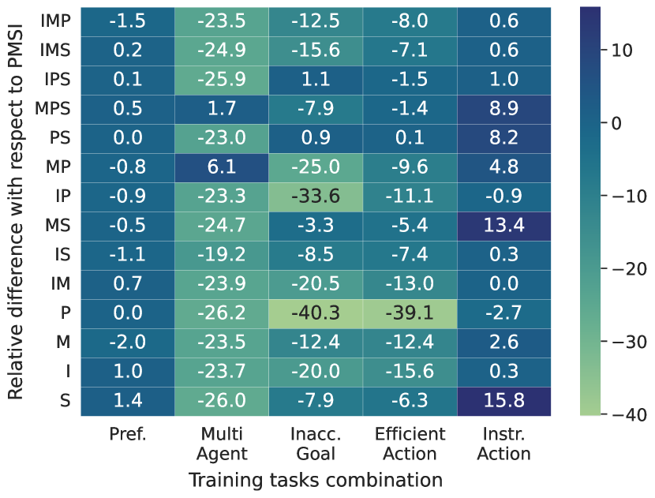655x498 pixels.
Task: Click the PS row label
Action: [59, 137]
